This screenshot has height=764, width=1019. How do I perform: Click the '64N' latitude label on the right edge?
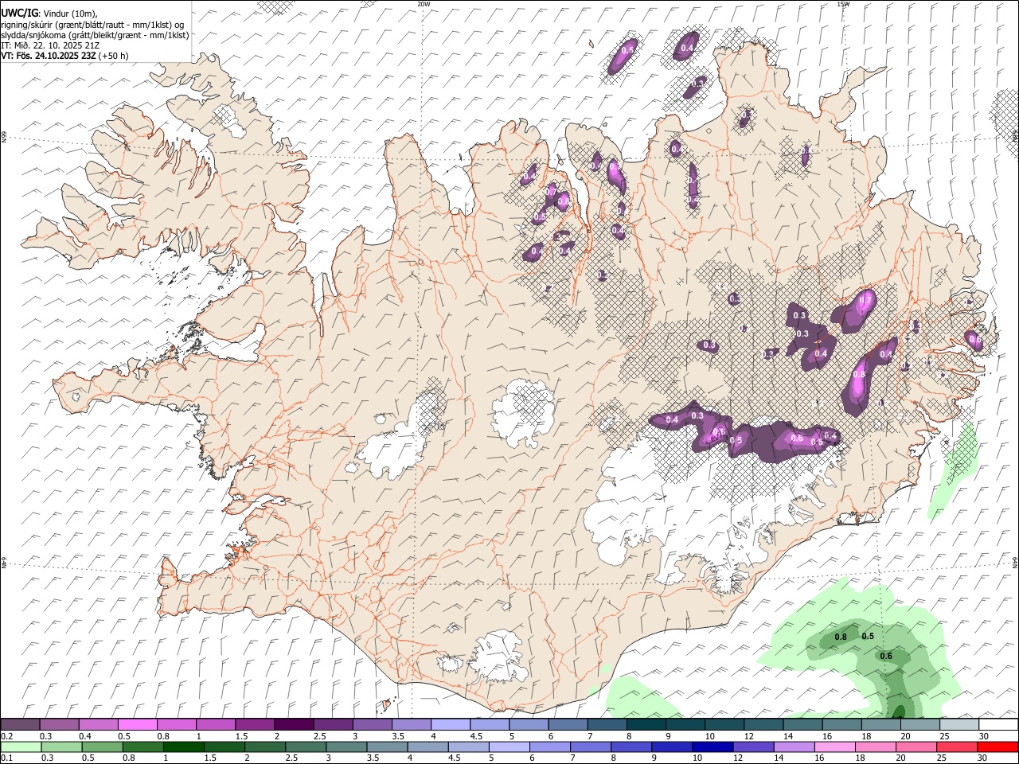click(x=1015, y=562)
